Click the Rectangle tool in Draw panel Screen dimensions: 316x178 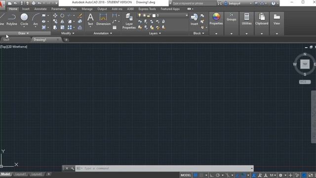[x=44, y=15]
